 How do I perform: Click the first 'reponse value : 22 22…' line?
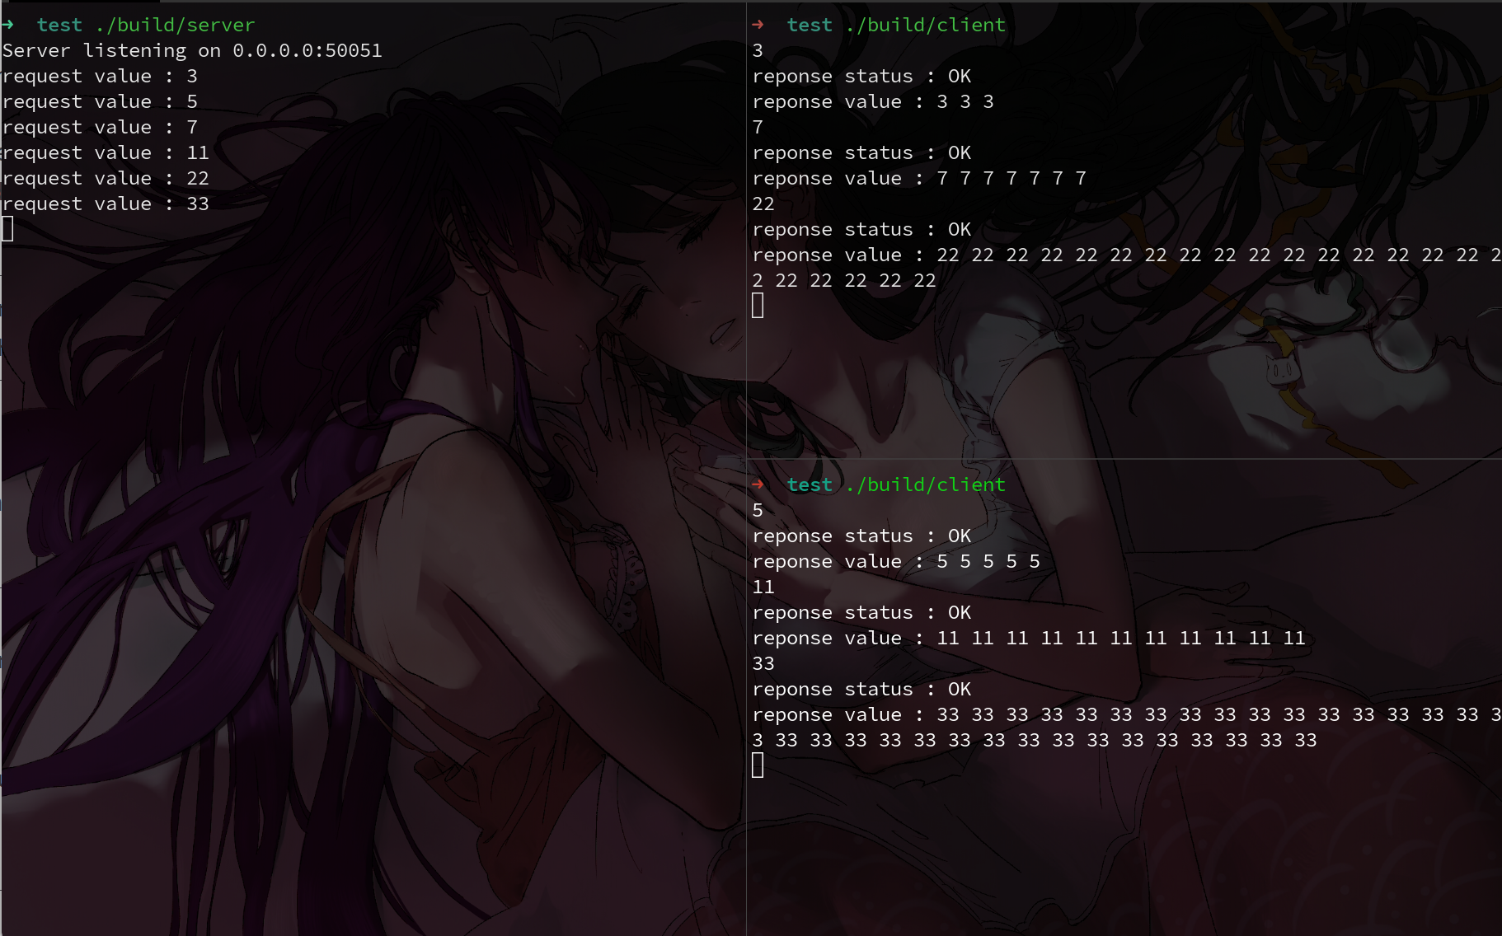(x=1127, y=255)
